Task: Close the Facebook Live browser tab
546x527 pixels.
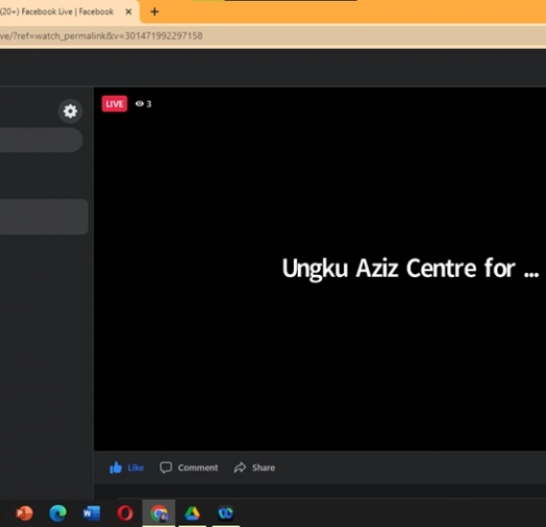Action: tap(128, 11)
